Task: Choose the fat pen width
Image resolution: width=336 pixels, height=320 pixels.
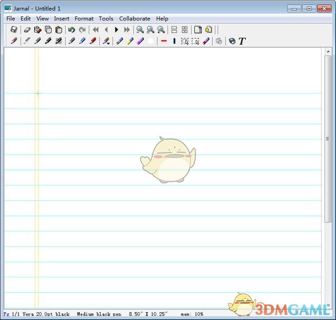Action: click(x=58, y=41)
